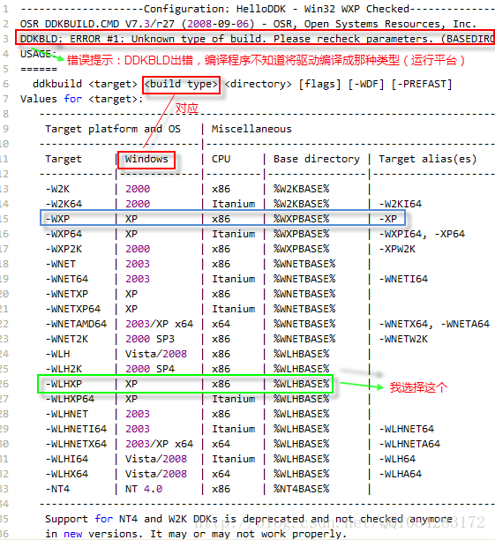Click the '-XPW2K' alias text
The width and height of the screenshot is (495, 540).
tap(397, 249)
